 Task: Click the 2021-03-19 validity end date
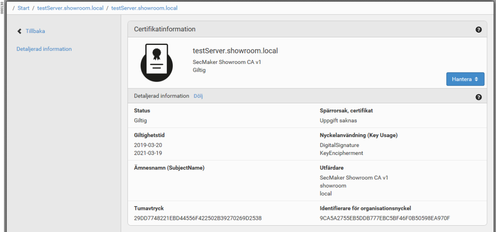coord(148,153)
